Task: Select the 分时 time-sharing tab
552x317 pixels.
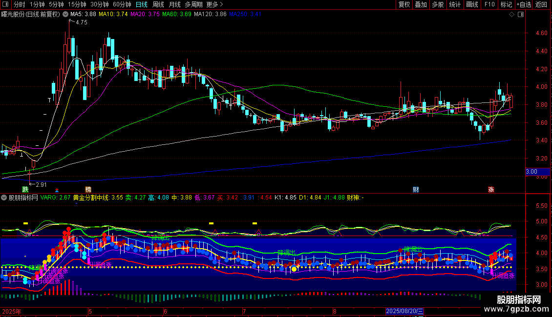Action: click(20, 4)
